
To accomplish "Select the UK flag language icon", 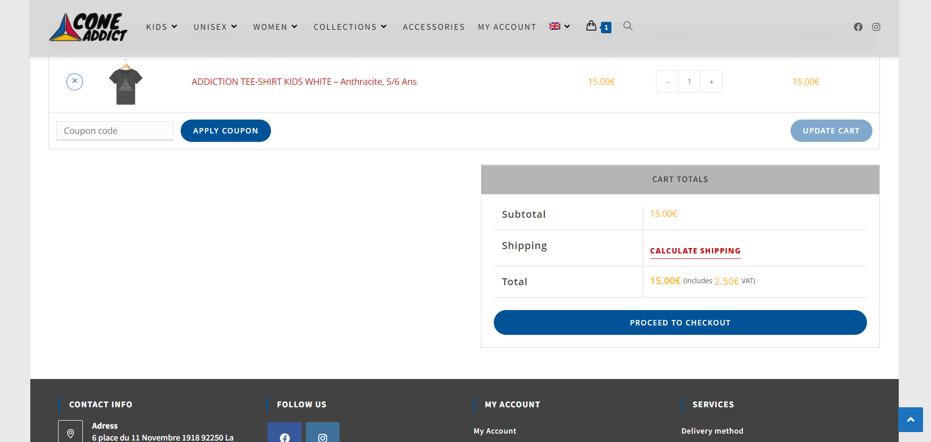I will tap(555, 26).
